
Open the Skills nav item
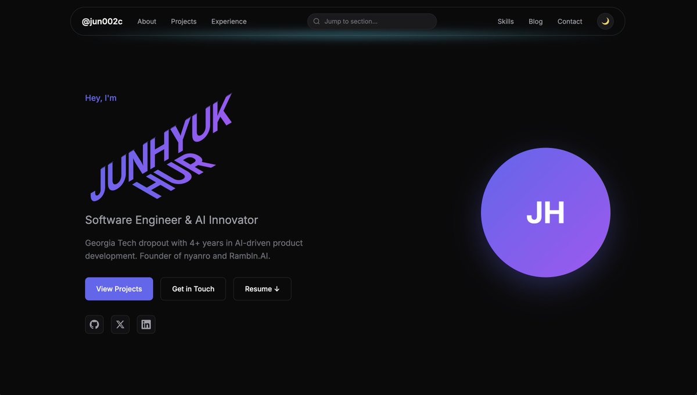[x=505, y=21]
